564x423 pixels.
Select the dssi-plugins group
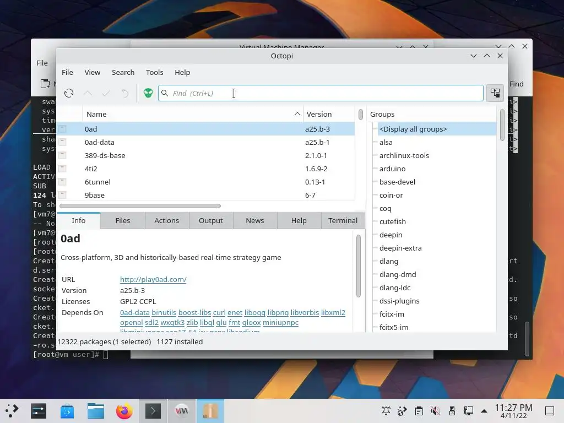[400, 301]
